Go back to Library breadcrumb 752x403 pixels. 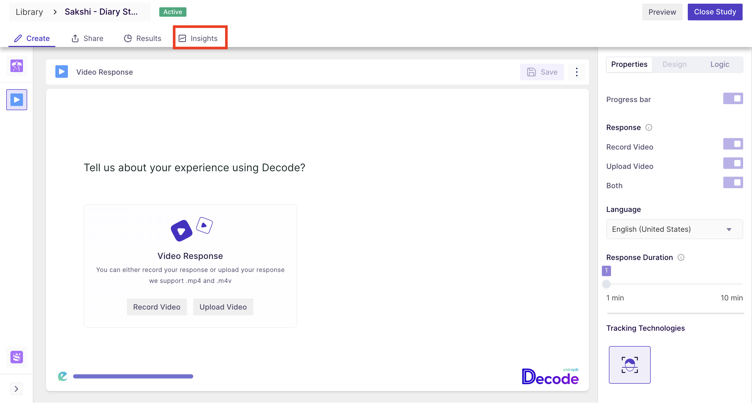coord(29,12)
